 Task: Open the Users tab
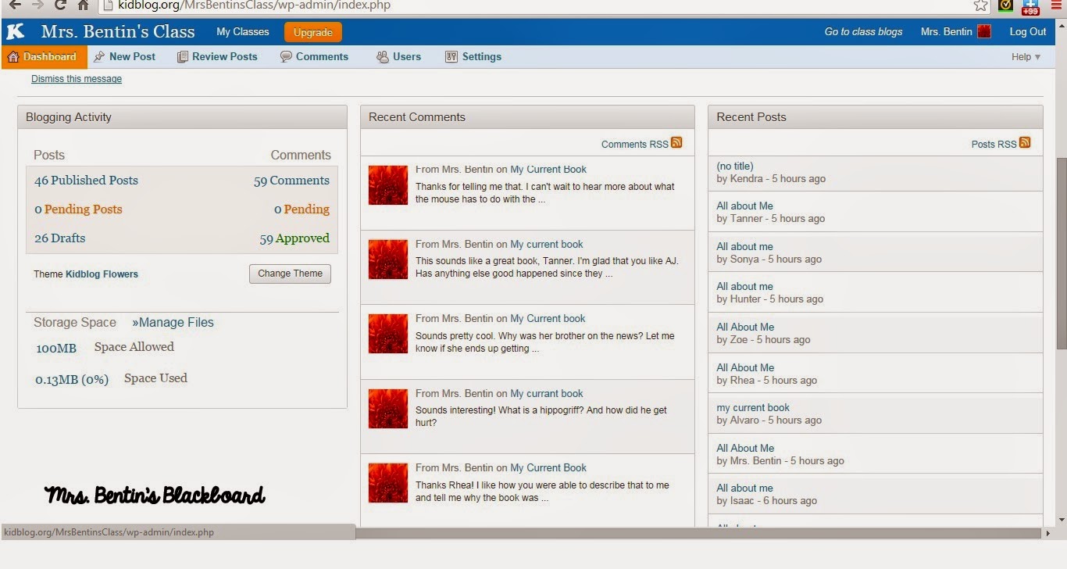tap(399, 56)
